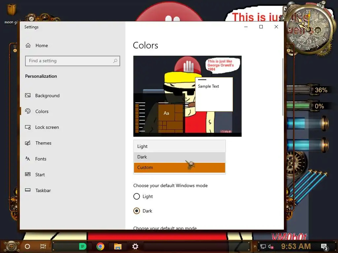Click the Colors page title

[x=146, y=45]
